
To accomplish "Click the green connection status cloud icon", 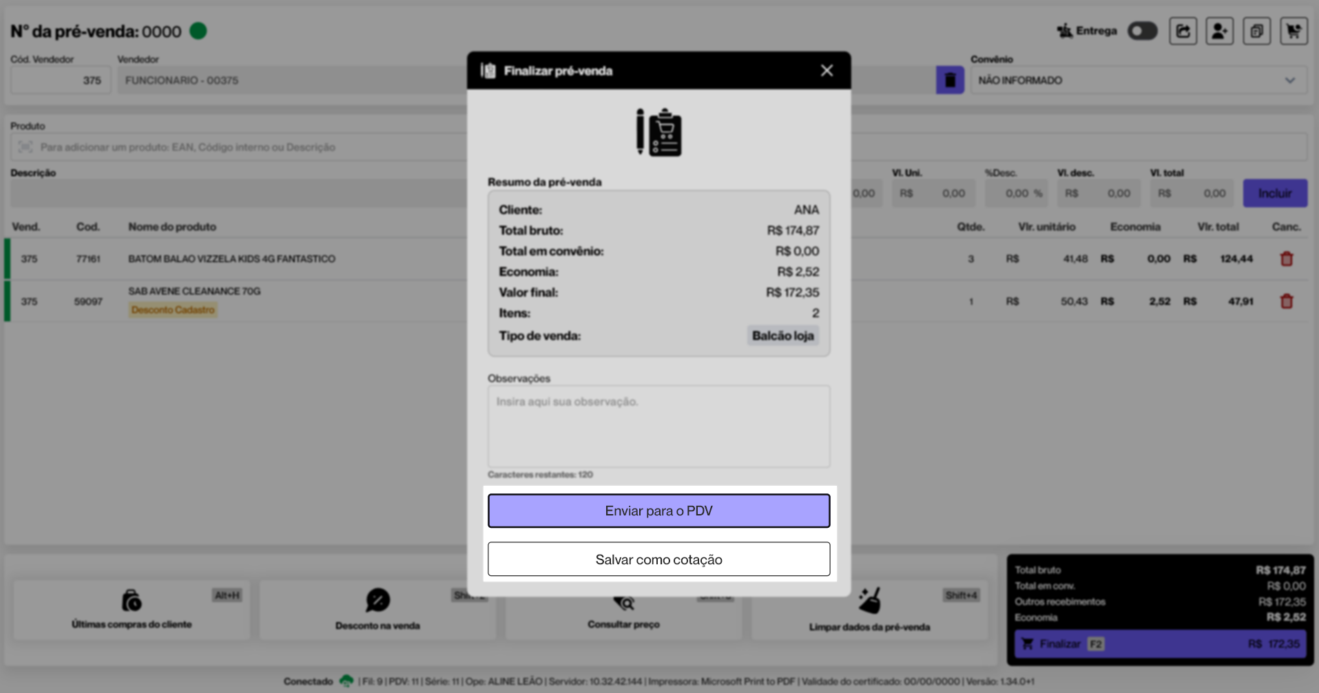I will click(346, 681).
